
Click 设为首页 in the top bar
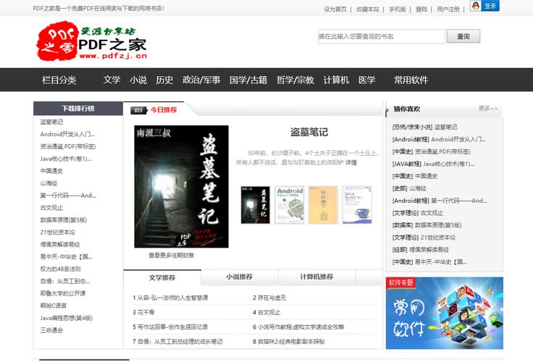coord(335,9)
